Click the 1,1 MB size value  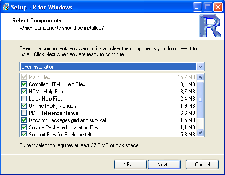(x=188, y=127)
